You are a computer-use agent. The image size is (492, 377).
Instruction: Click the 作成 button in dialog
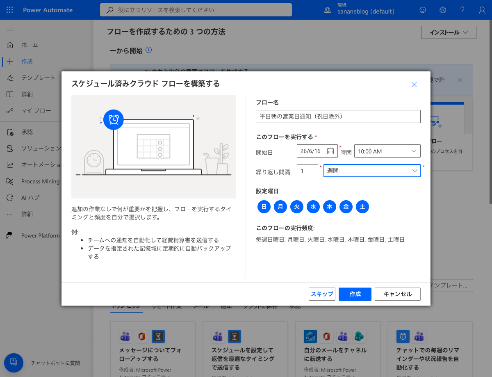(x=355, y=294)
